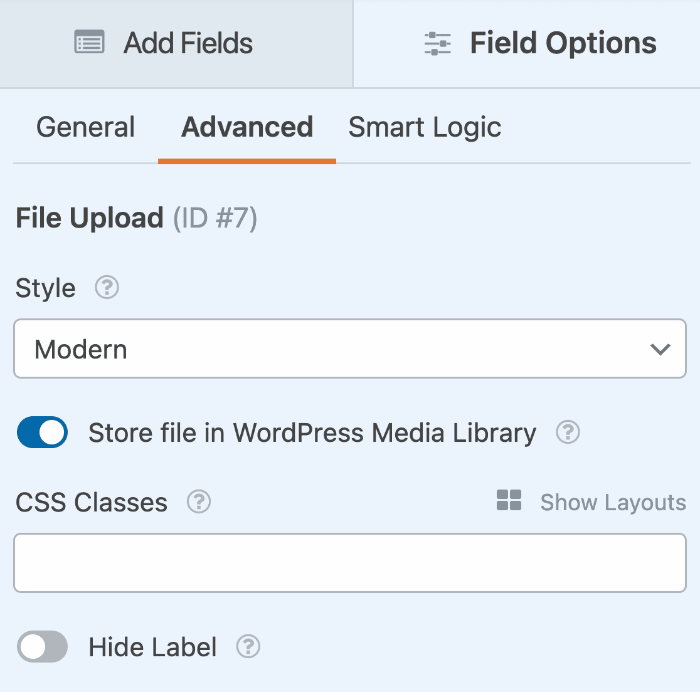Screen dimensions: 700x692
Task: Click the Store file in WordPress Media Library label
Action: 312,433
